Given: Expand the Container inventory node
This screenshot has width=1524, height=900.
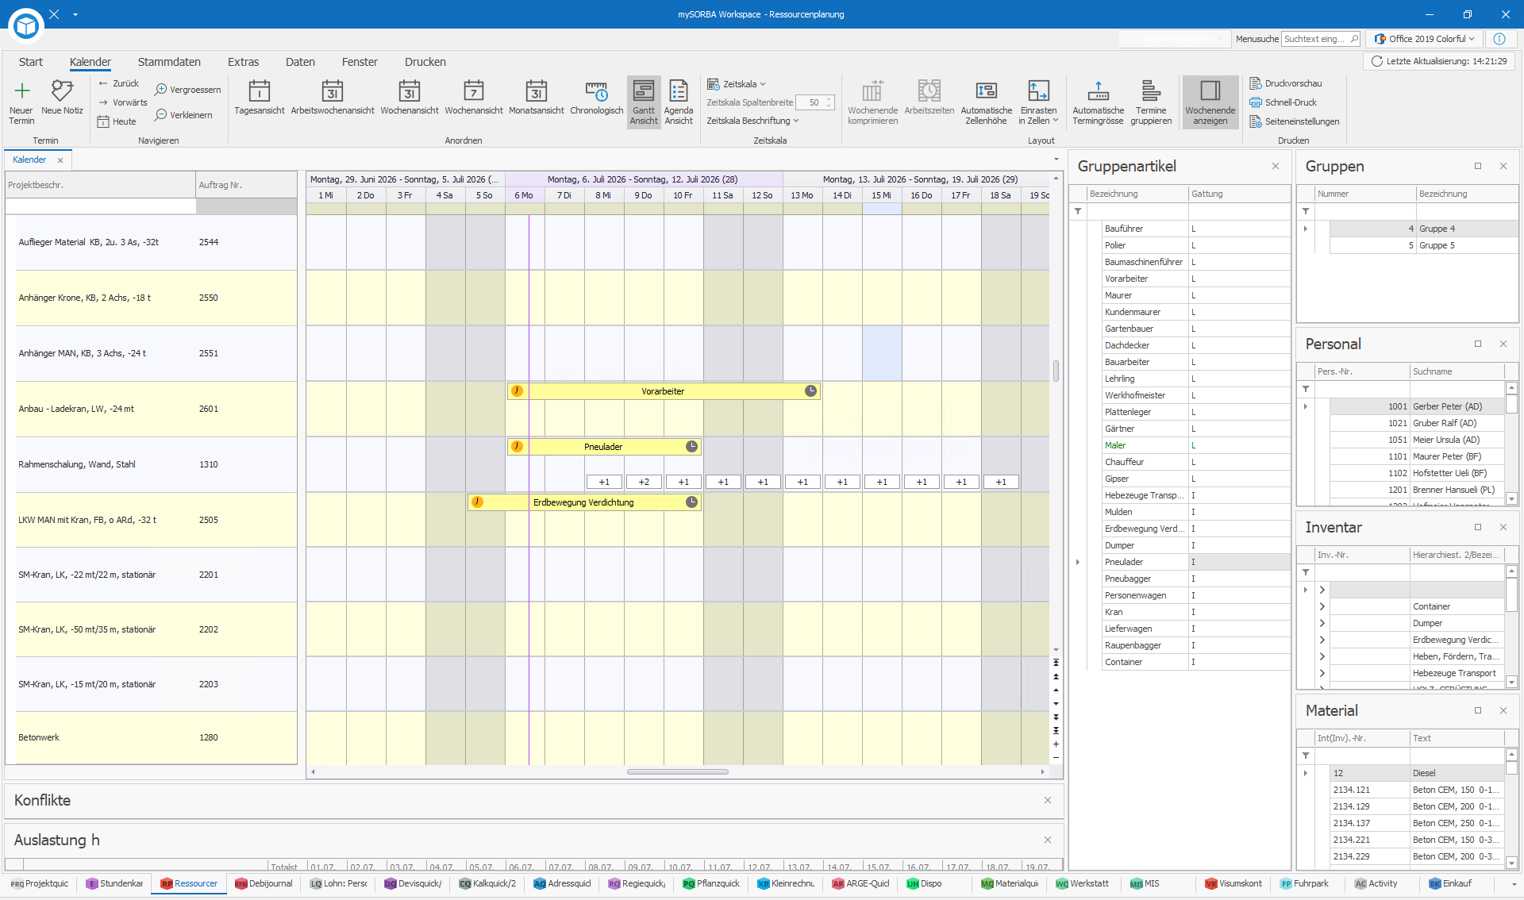Looking at the screenshot, I should (1322, 606).
